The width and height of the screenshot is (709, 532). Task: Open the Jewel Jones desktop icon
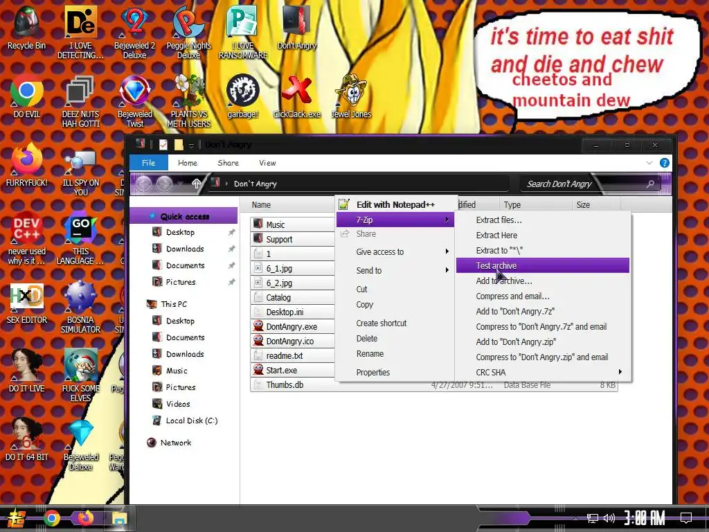(351, 97)
